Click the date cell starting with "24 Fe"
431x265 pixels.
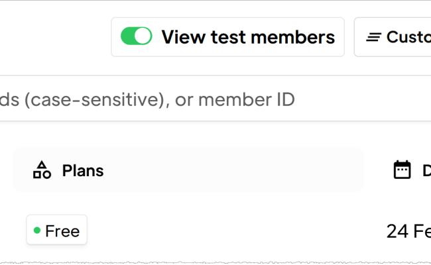[408, 231]
